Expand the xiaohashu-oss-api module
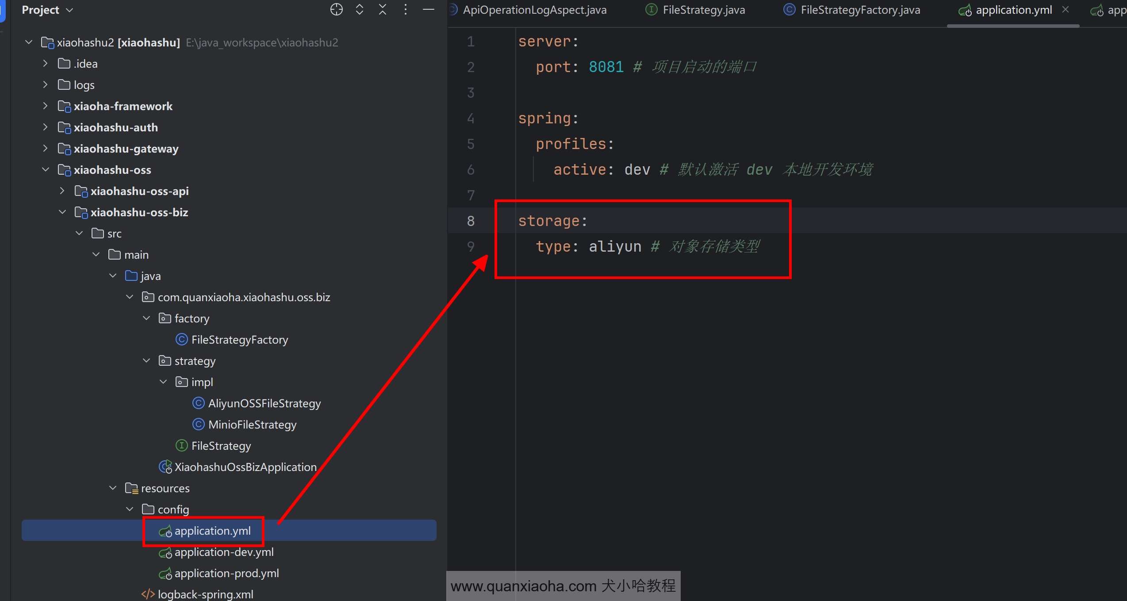Viewport: 1127px width, 601px height. pos(62,191)
